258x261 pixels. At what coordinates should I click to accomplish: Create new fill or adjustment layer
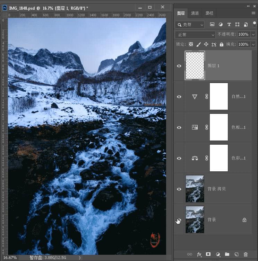(218, 254)
